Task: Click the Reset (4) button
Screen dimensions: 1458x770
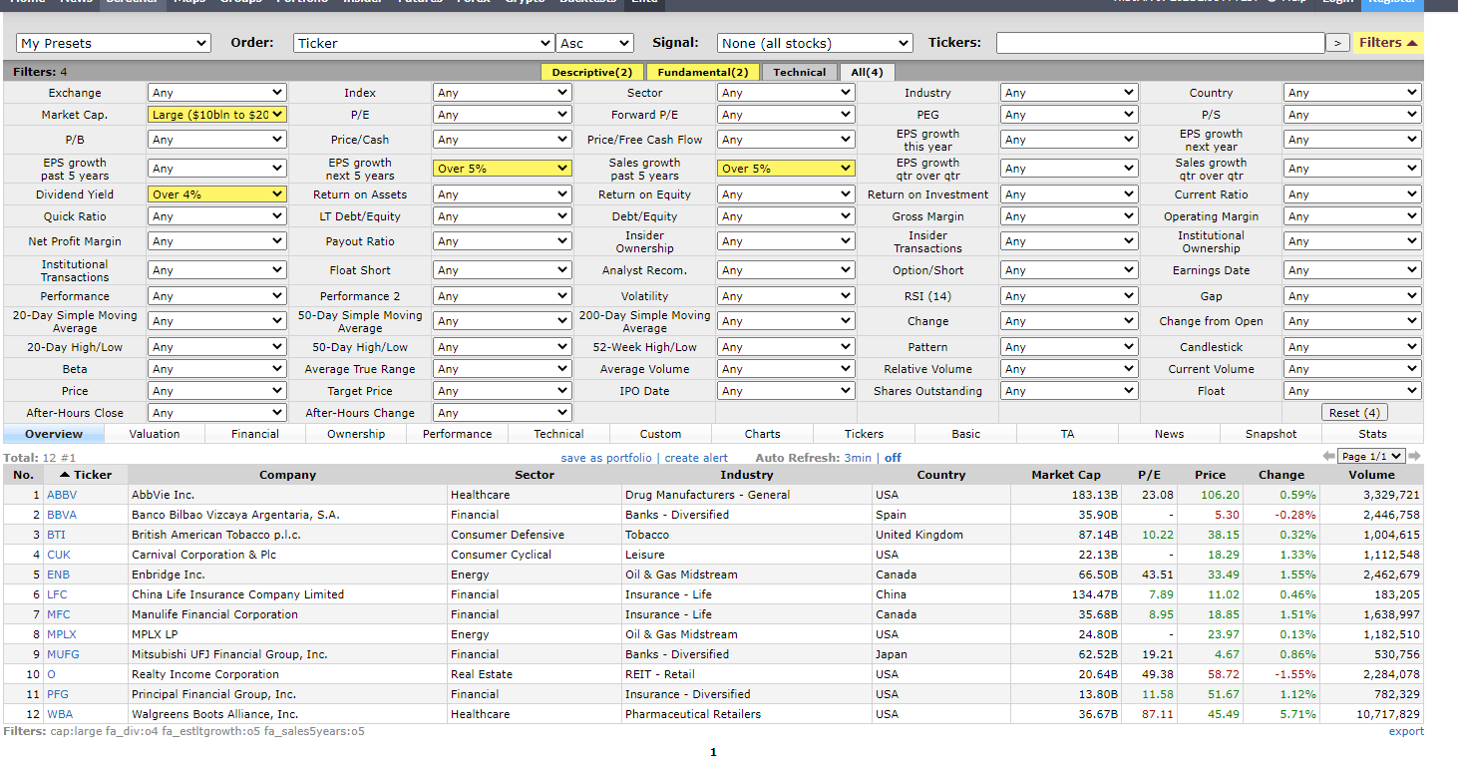Action: (1354, 413)
